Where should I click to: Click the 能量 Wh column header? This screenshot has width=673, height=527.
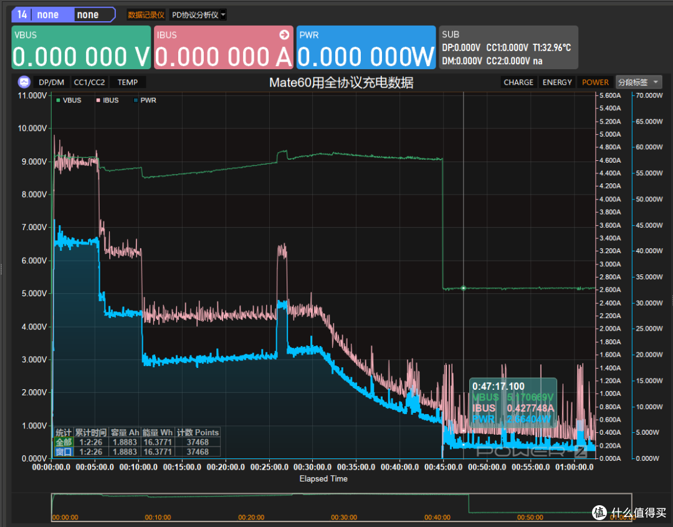point(158,432)
